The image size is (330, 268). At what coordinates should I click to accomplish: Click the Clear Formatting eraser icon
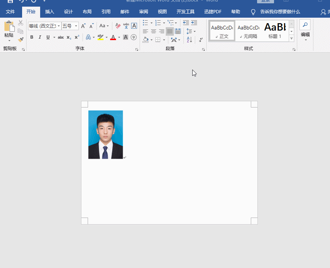coord(118,26)
